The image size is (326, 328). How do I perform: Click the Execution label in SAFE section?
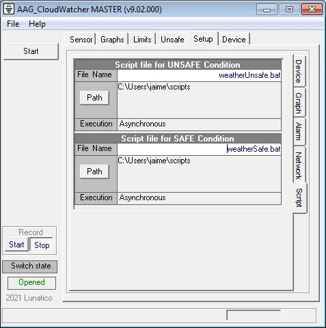click(x=96, y=197)
